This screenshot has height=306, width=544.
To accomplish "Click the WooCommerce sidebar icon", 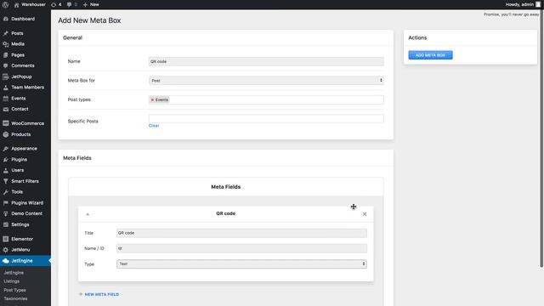I will pos(6,123).
